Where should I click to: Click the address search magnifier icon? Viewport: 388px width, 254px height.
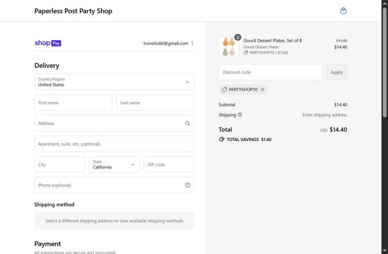[x=187, y=123]
